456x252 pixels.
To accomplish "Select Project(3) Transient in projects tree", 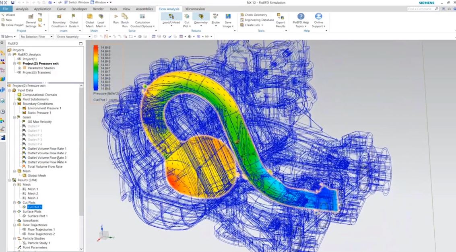I will pyautogui.click(x=37, y=73).
